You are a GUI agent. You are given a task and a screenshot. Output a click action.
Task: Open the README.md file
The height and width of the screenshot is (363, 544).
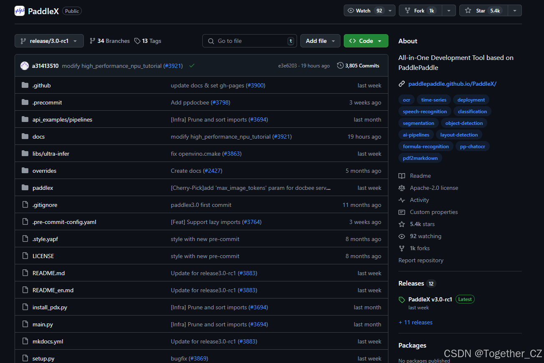[48, 273]
